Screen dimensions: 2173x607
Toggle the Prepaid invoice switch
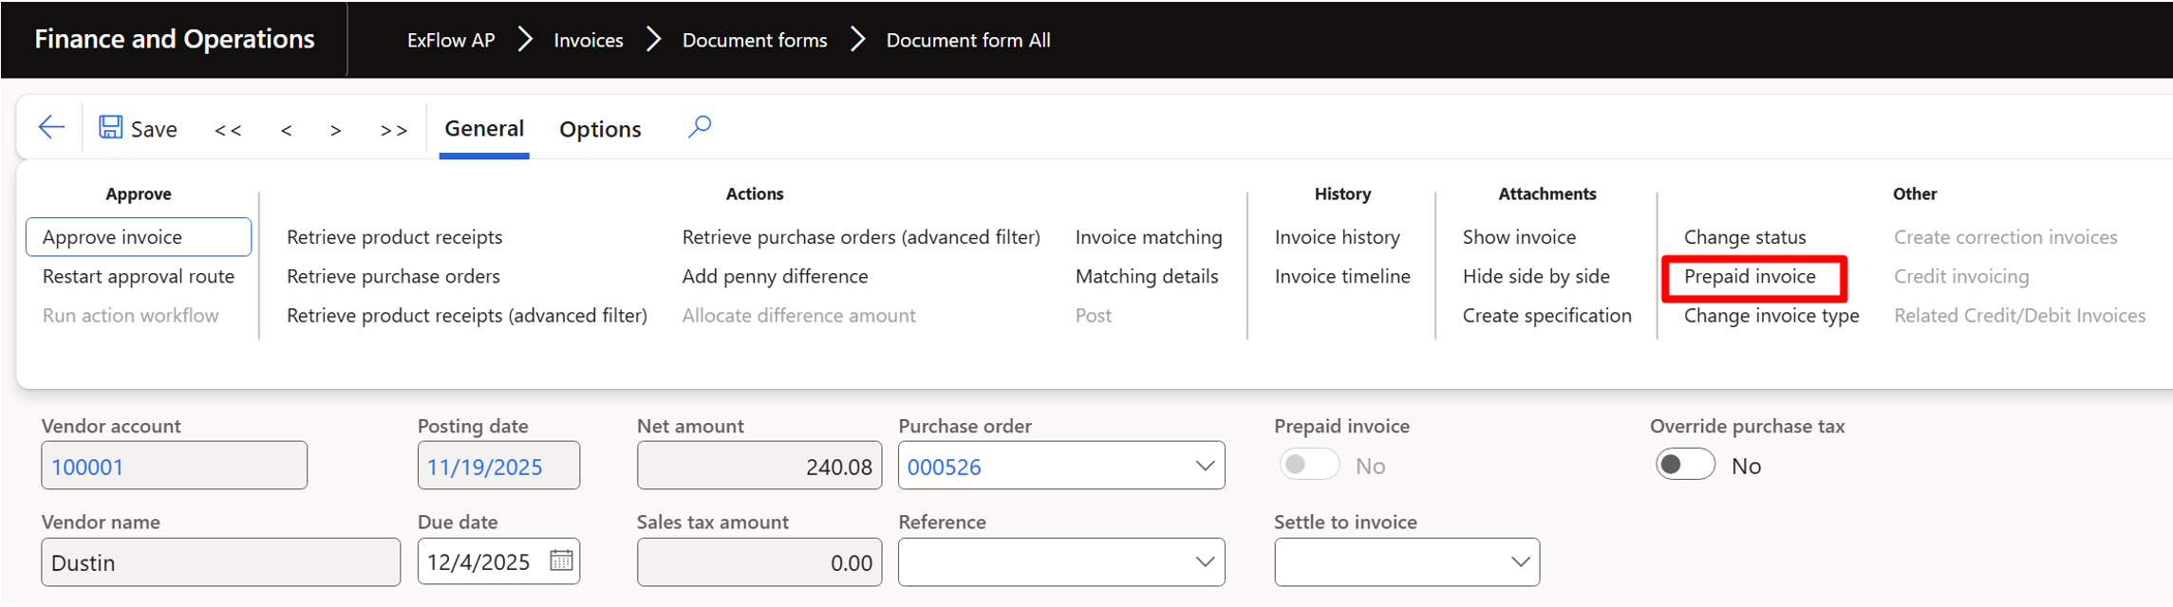(1309, 465)
